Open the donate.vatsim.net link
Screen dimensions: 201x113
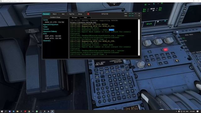point(83,22)
